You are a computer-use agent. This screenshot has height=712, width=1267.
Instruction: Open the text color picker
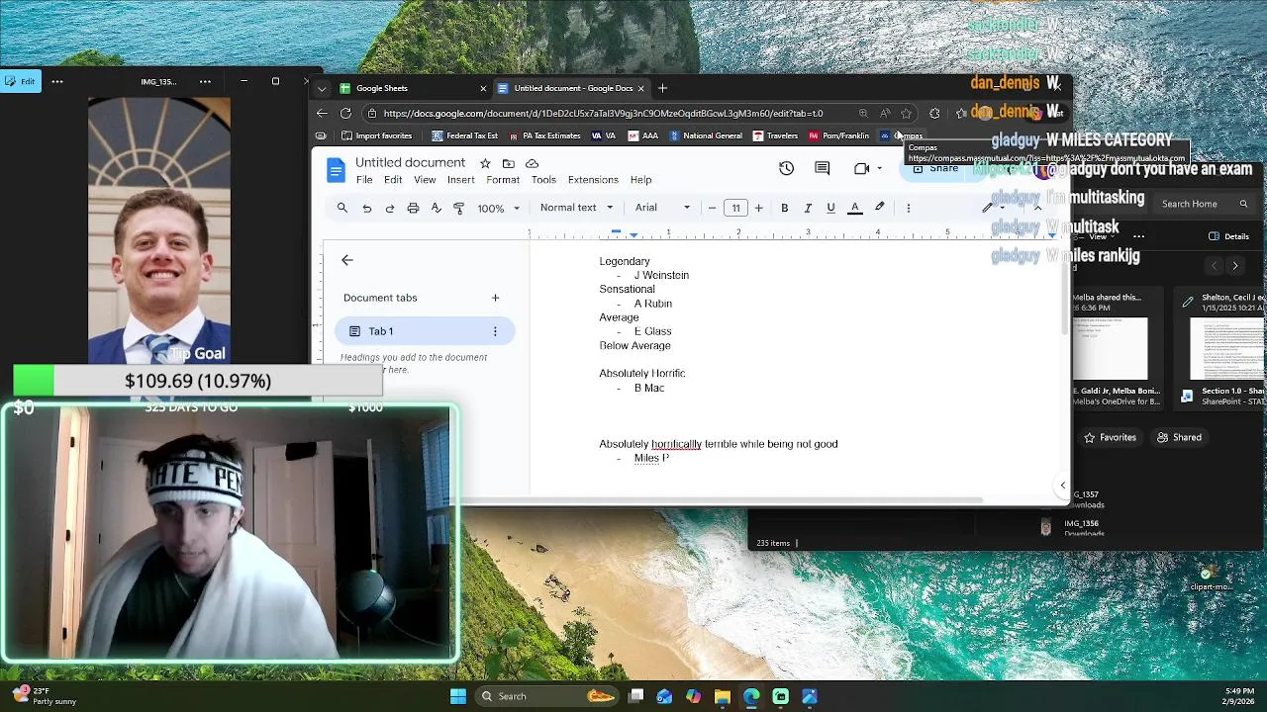(x=855, y=208)
